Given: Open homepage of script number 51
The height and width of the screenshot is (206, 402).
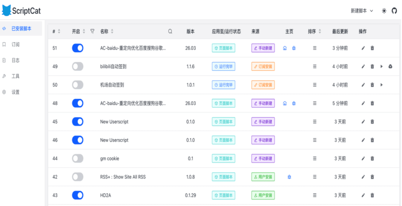Looking at the screenshot, I should click(285, 48).
